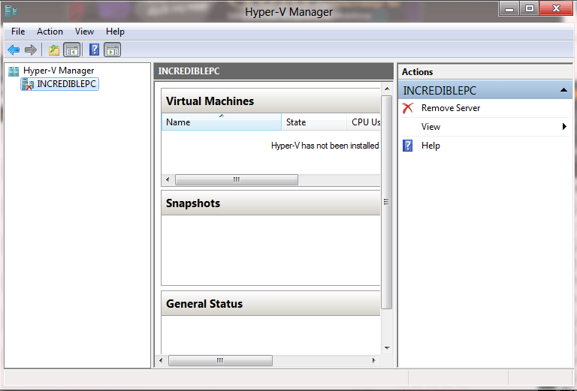Image resolution: width=577 pixels, height=391 pixels.
Task: Sort by Name column header
Action: (x=222, y=122)
